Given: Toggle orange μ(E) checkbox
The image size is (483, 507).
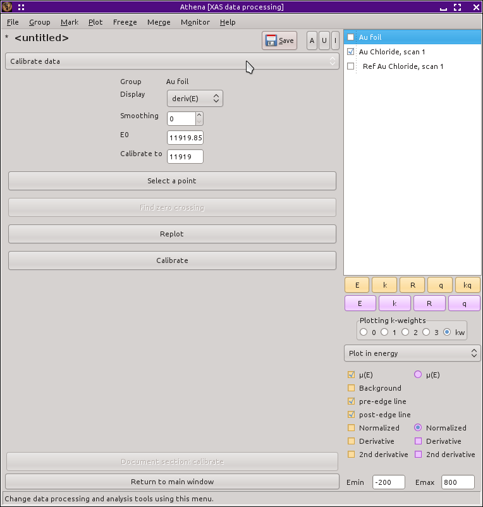Looking at the screenshot, I should point(351,374).
